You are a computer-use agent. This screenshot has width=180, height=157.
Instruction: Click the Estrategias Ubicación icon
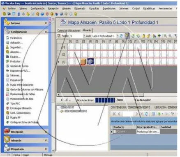[x=7, y=108]
